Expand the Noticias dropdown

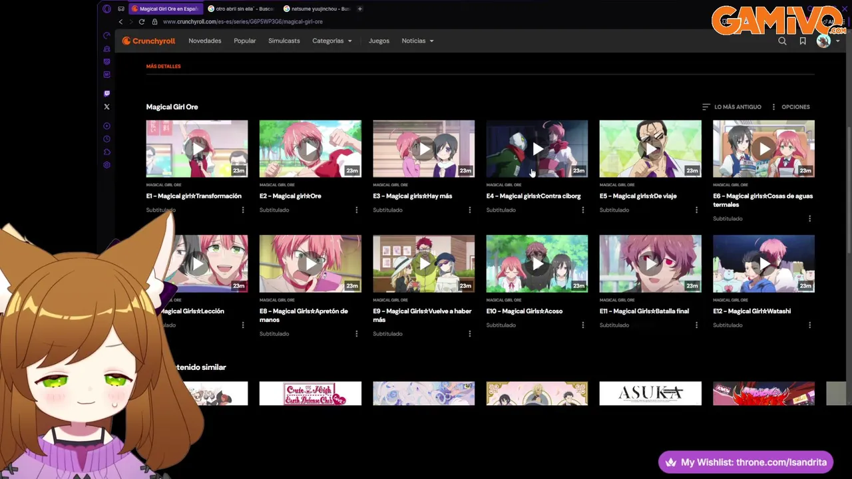(417, 41)
